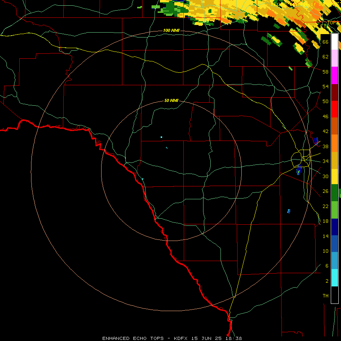Click the white swatch in the tops legend
Viewport: 341px width, 341px height.
[x=335, y=42]
